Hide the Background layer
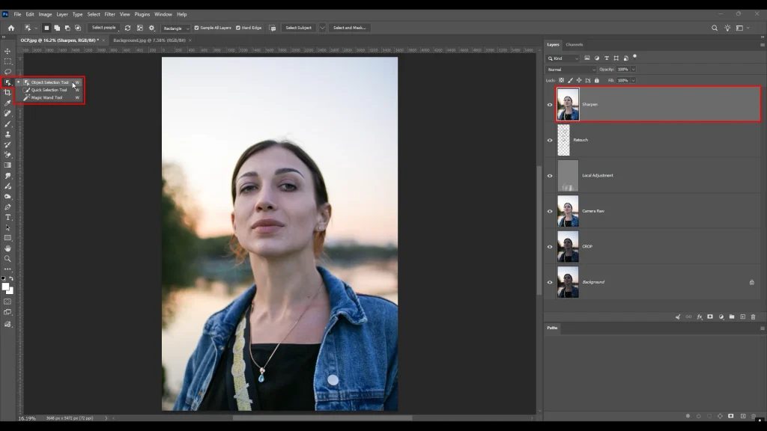 (x=550, y=282)
